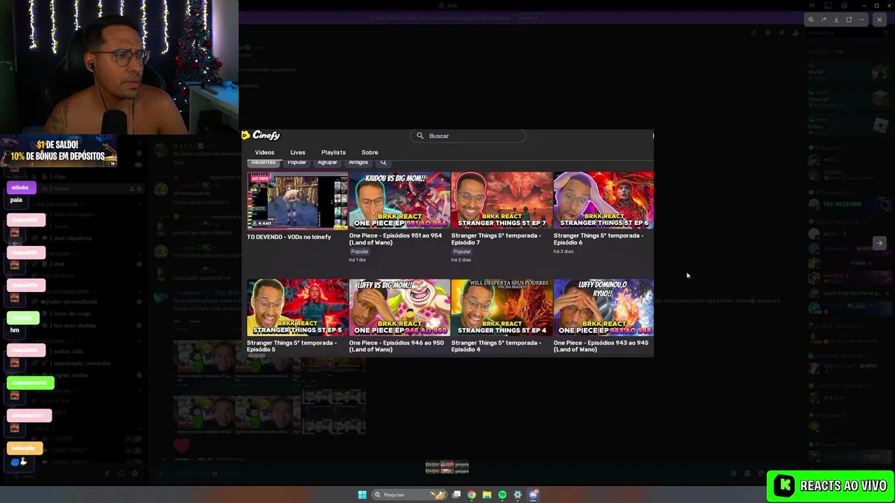Viewport: 895px width, 503px height.
Task: Open the Stranger Things 5T EP 7 thumbnail
Action: tap(501, 201)
